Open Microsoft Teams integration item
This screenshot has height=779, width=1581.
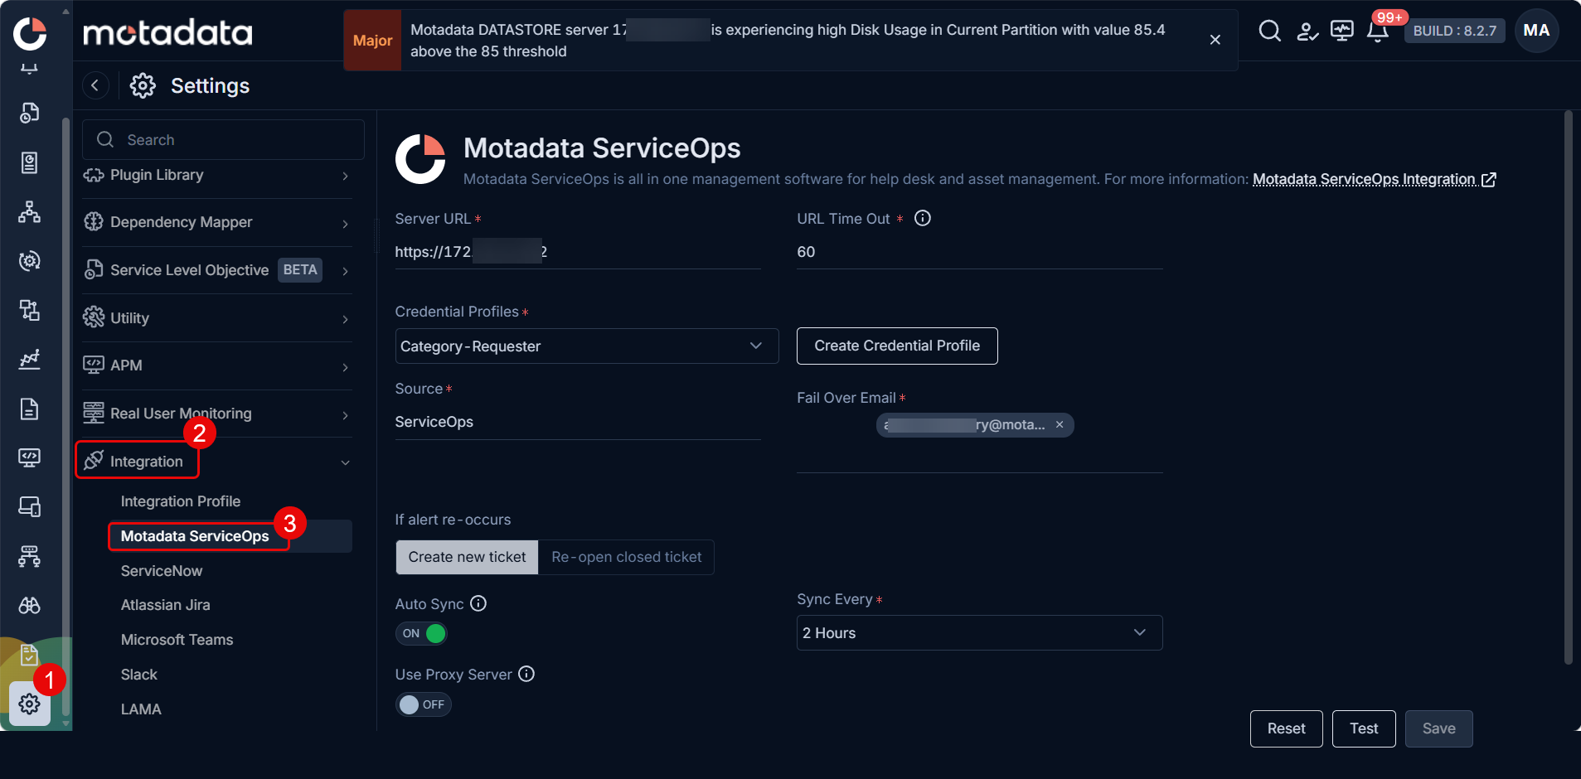click(x=177, y=640)
